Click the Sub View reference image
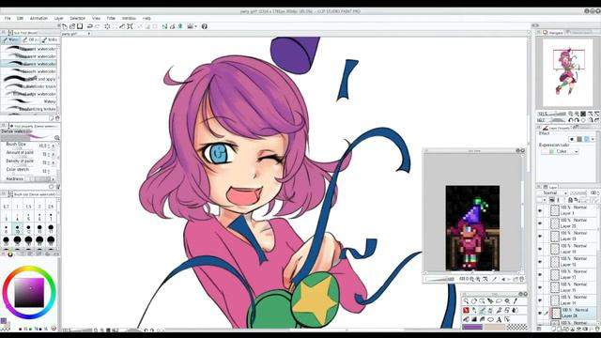The width and height of the screenshot is (601, 338). (472, 228)
